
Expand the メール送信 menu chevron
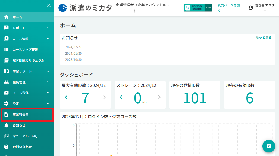(x=48, y=93)
